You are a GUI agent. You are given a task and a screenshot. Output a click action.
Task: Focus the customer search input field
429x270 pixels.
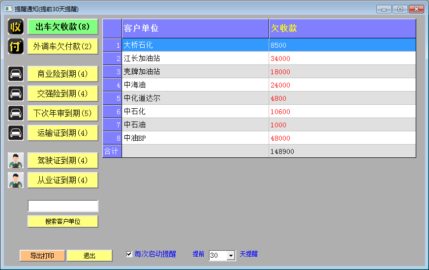coord(63,206)
